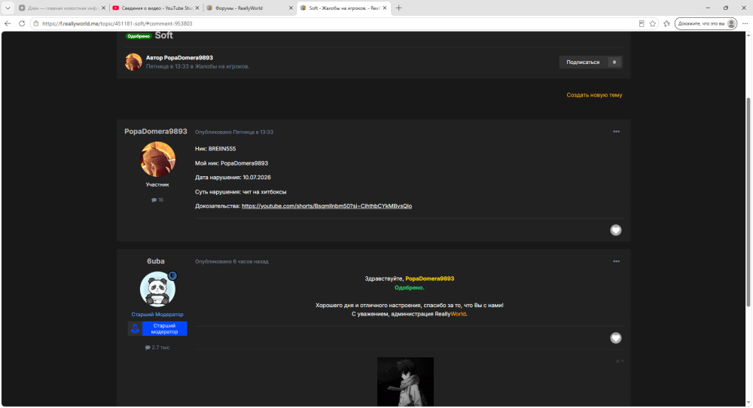Open options menu of PopaDomera9893's post
This screenshot has height=408, width=753.
click(616, 132)
